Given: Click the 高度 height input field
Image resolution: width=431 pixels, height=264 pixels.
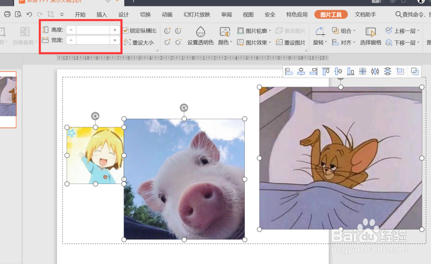Looking at the screenshot, I should (93, 30).
